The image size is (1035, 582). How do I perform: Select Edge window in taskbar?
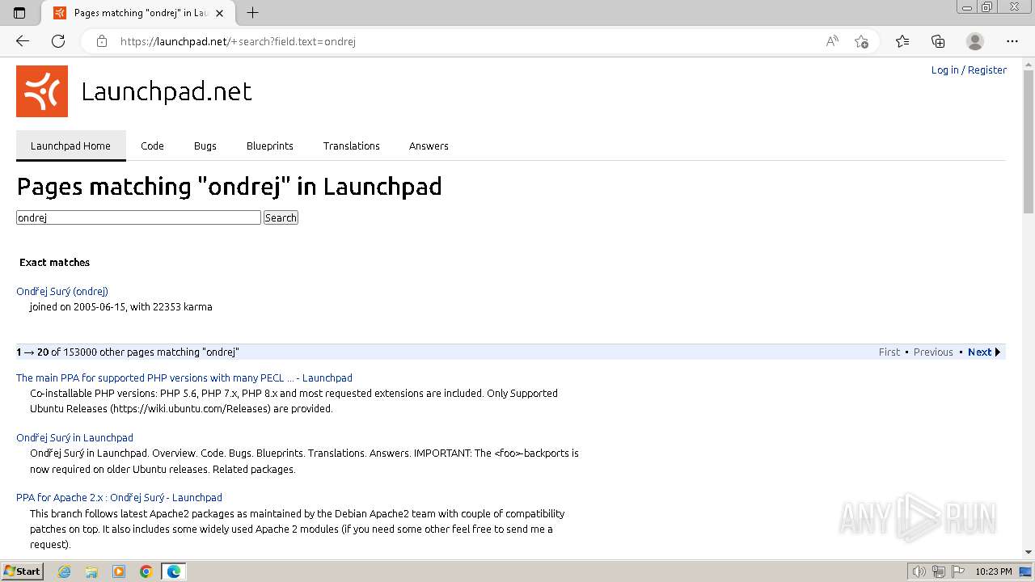[174, 571]
